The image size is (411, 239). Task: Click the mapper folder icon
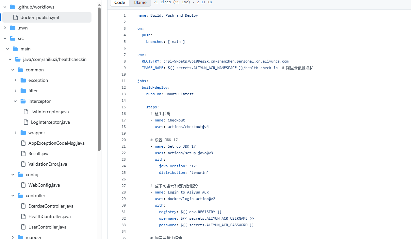21,237
